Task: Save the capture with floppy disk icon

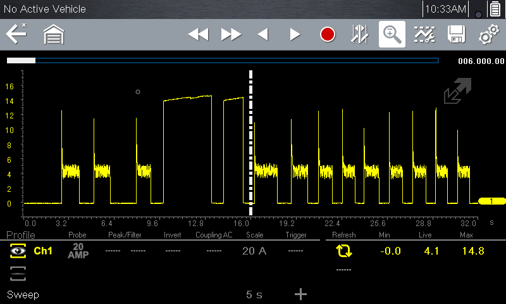Action: click(456, 34)
